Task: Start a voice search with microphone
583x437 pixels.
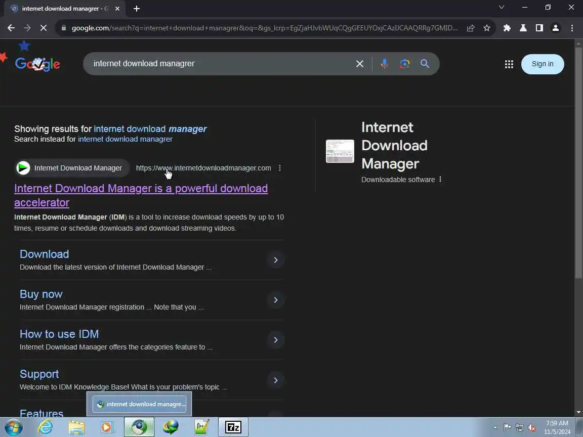Action: (x=385, y=64)
